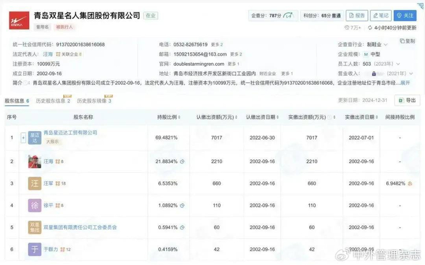Image resolution: width=425 pixels, height=265 pixels.
Task: Click the history icon beside 21.8834%
Action: point(182,161)
